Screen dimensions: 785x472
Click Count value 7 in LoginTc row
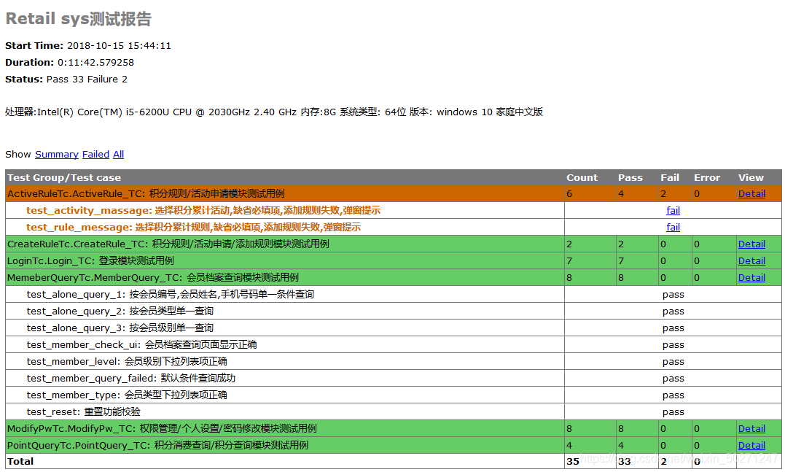click(569, 261)
